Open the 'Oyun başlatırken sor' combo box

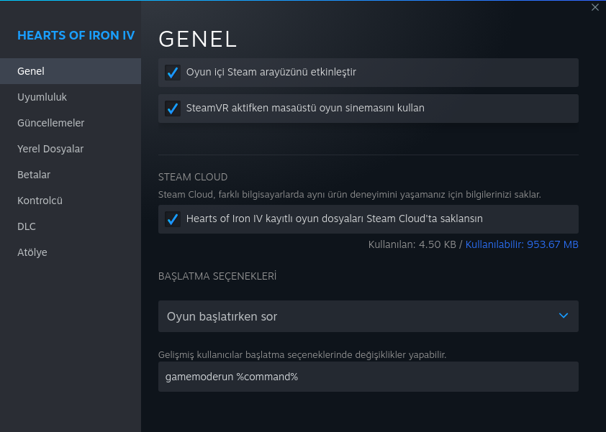pos(360,316)
